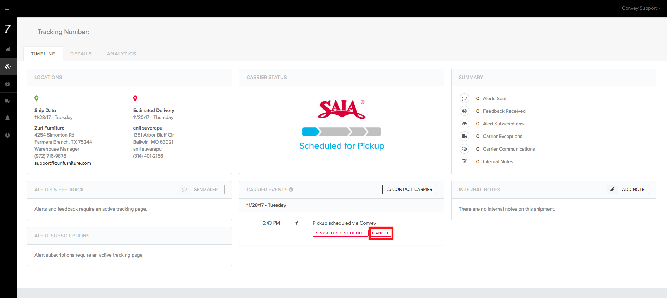The height and width of the screenshot is (298, 667).
Task: Click the 'ALERT SUBSCRIPTIONS' panel heading
Action: (62, 236)
